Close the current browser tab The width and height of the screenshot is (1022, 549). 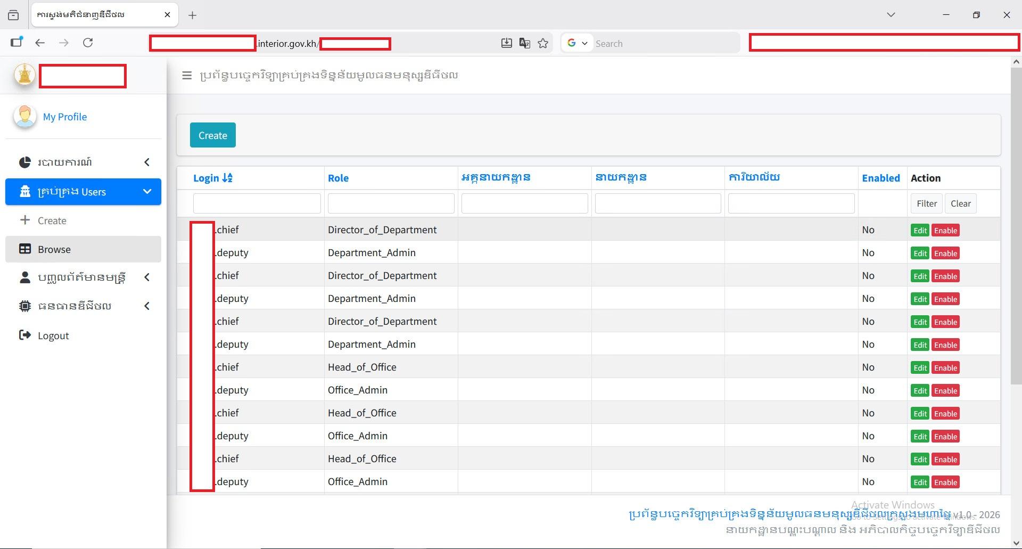(x=167, y=15)
